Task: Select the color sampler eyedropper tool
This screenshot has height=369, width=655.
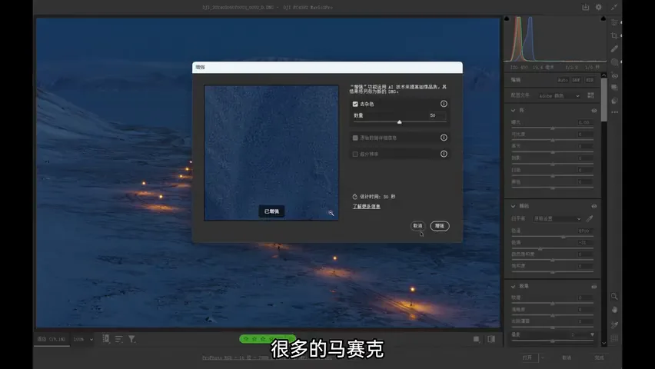Action: [x=614, y=324]
